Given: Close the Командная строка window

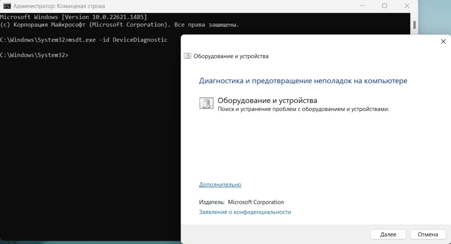Looking at the screenshot, I should pyautogui.click(x=407, y=6).
